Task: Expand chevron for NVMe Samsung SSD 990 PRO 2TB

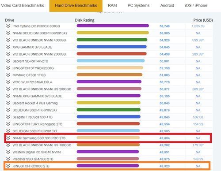Action: [8, 138]
